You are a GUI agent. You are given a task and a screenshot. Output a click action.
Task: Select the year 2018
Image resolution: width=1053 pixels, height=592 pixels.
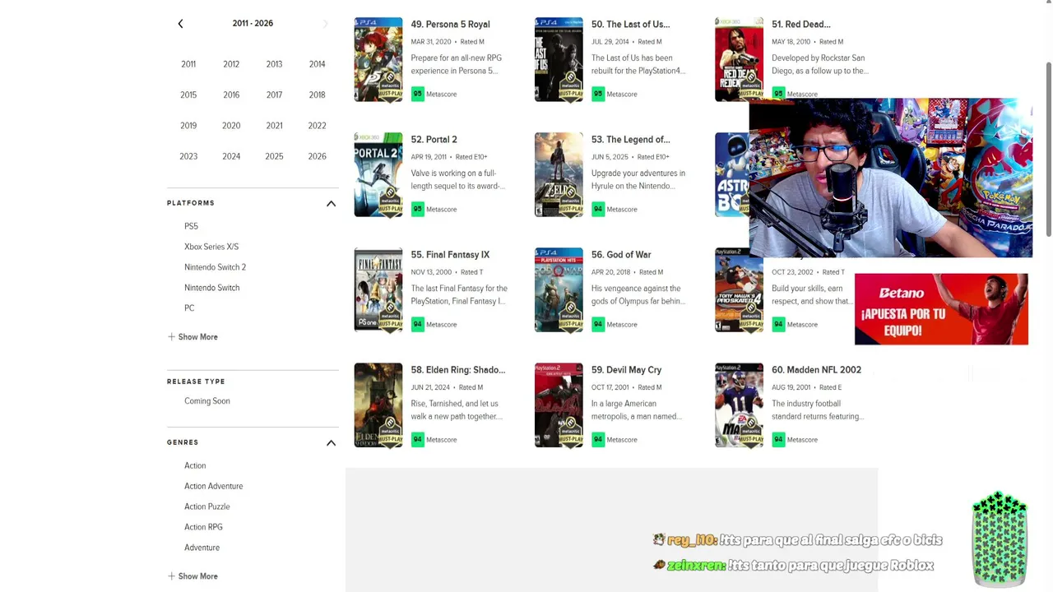point(317,95)
